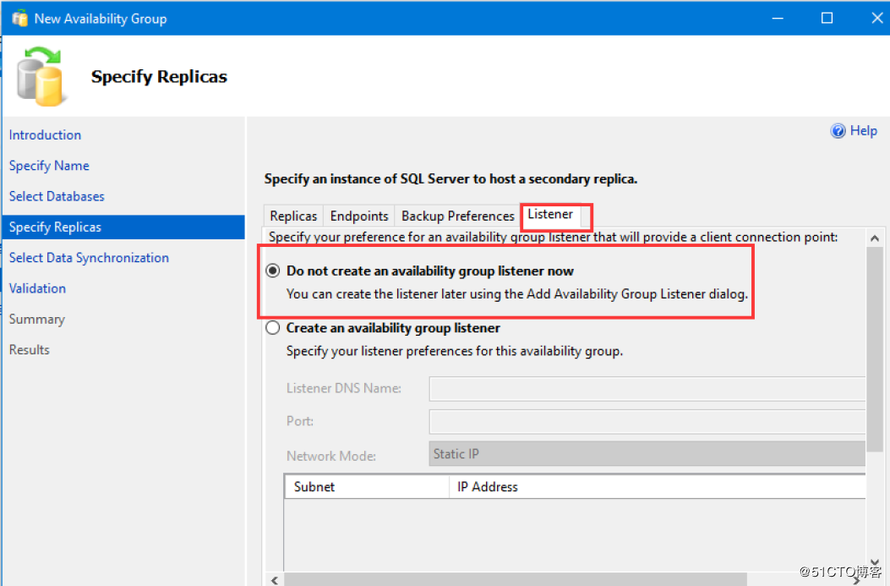Minimize the New Availability Group window
Screen dimensions: 890x586
(778, 18)
